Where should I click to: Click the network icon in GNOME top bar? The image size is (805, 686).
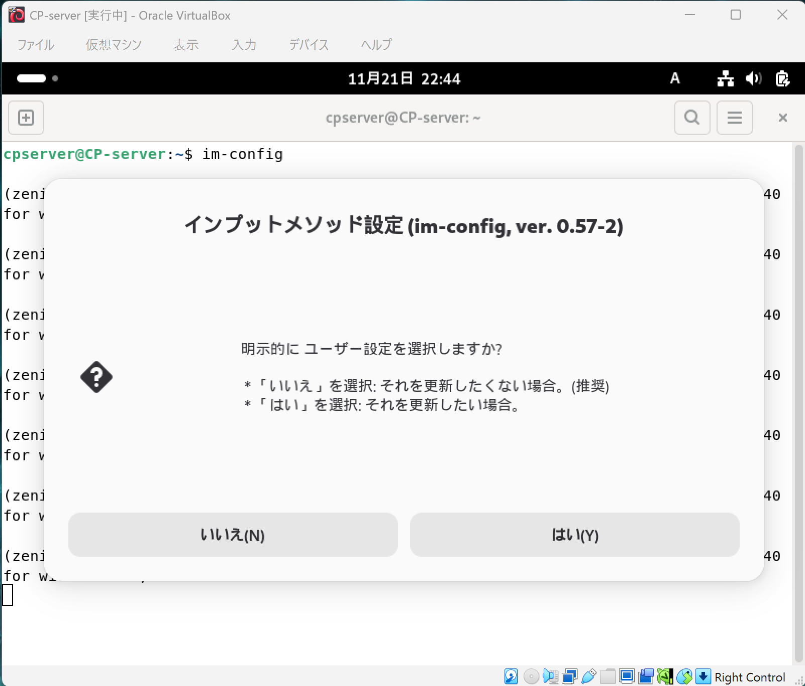725,78
